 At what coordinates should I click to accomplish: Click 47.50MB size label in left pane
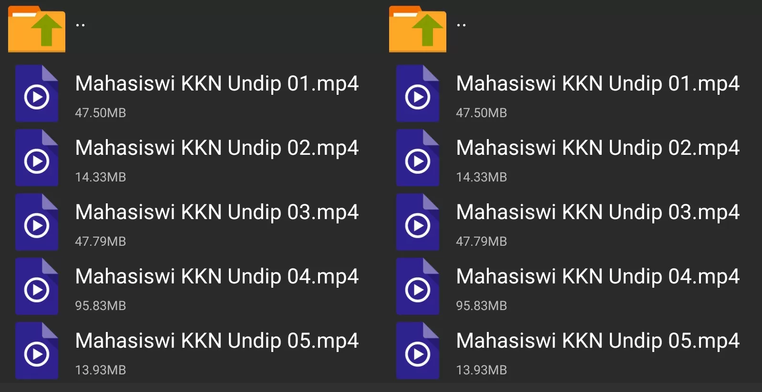[101, 113]
